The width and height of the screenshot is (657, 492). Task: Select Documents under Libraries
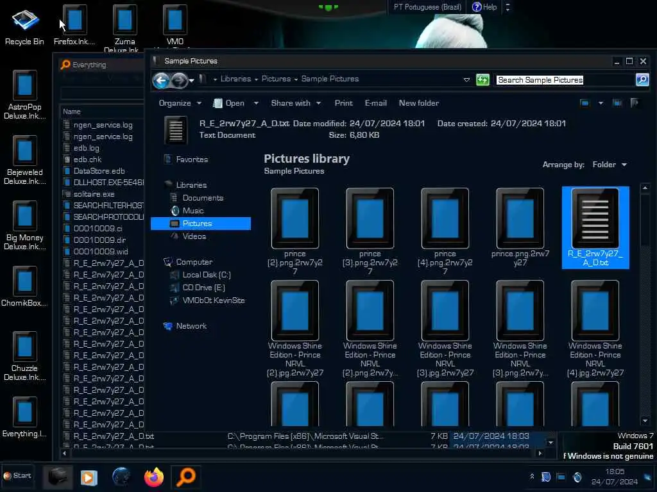click(x=197, y=198)
